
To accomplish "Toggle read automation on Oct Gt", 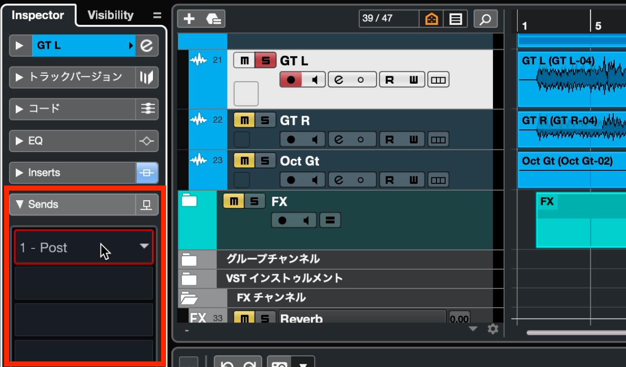I will click(390, 179).
